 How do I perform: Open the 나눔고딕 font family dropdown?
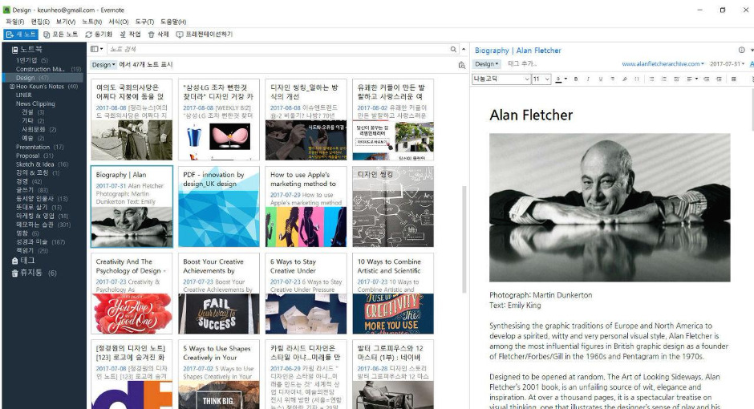(501, 79)
